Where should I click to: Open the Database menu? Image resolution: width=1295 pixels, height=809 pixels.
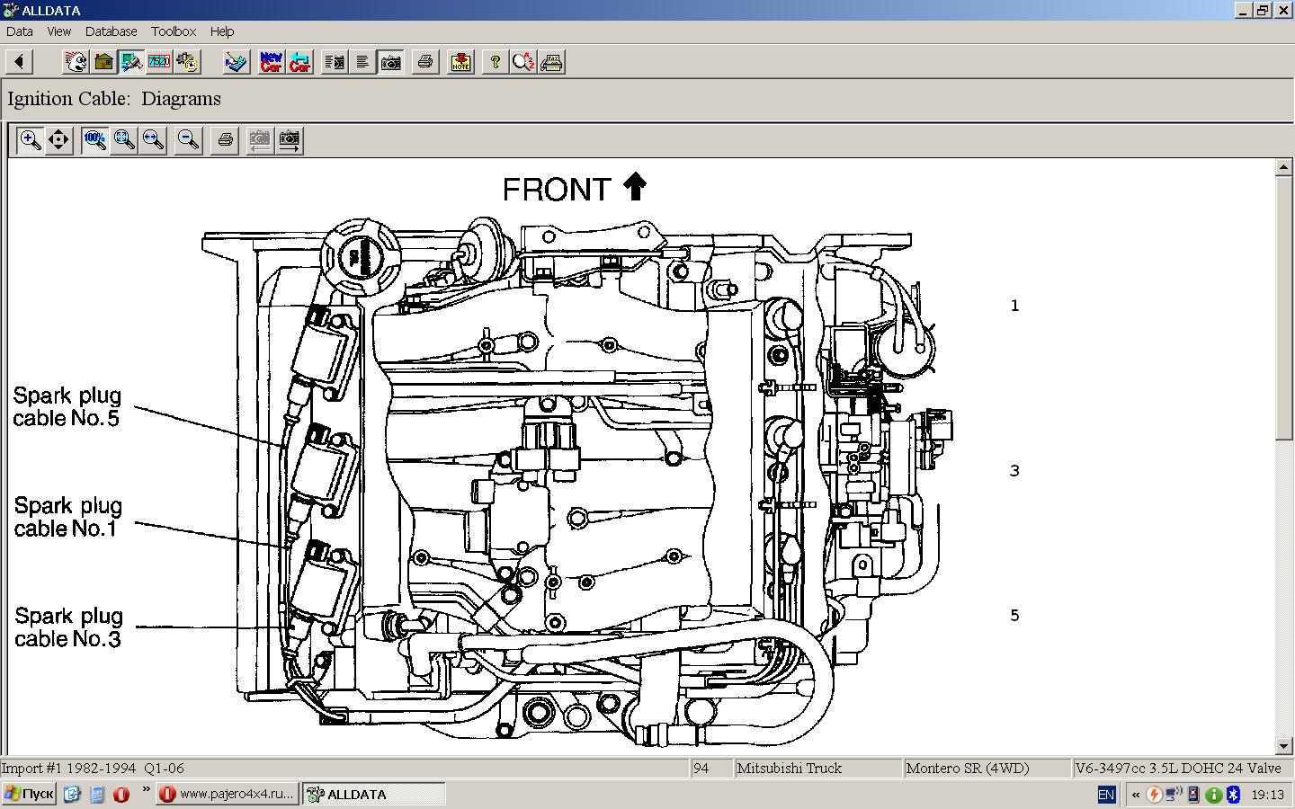(111, 31)
